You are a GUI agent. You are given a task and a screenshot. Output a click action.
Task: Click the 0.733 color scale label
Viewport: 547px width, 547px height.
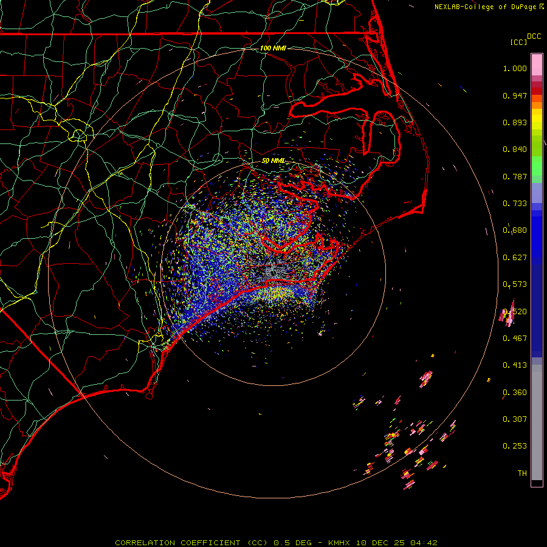[515, 204]
